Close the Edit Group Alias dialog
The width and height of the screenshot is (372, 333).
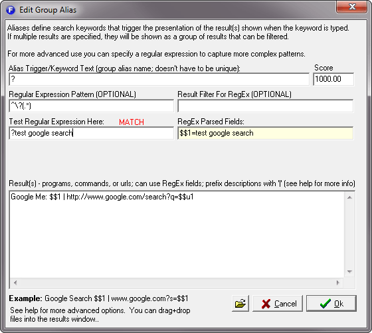(x=351, y=7)
